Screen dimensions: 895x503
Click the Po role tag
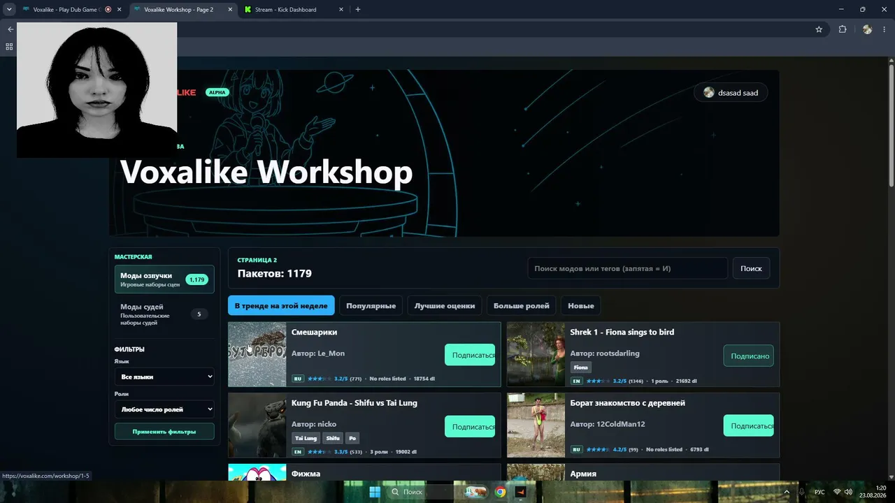(352, 438)
